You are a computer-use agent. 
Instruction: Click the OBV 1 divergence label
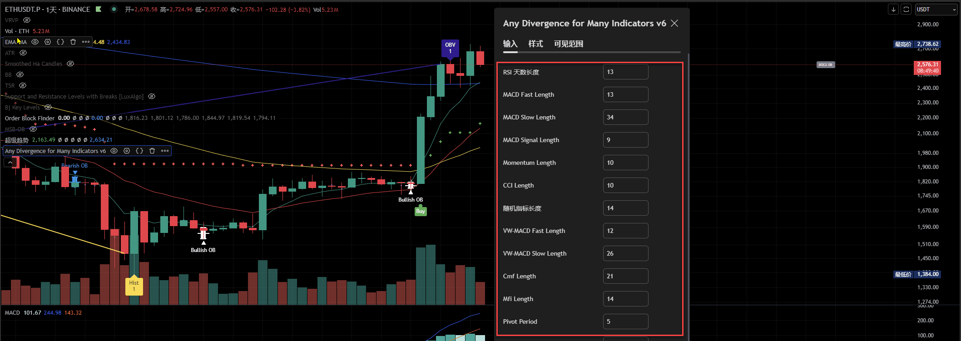coord(450,48)
